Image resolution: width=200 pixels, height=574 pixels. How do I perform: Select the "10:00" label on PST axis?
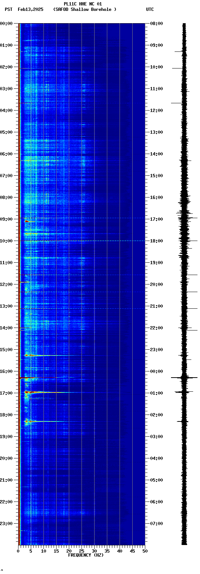(x=6, y=241)
